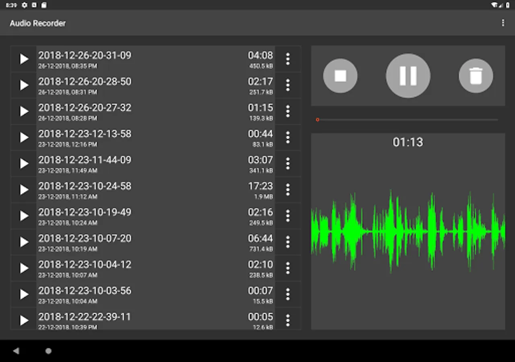The width and height of the screenshot is (515, 362).
Task: Play the 2018-12-23-11-44-09 recording
Action: pos(24,164)
